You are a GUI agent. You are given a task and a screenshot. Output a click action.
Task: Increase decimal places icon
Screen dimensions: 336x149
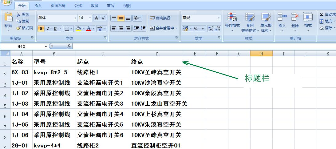click(x=211, y=29)
